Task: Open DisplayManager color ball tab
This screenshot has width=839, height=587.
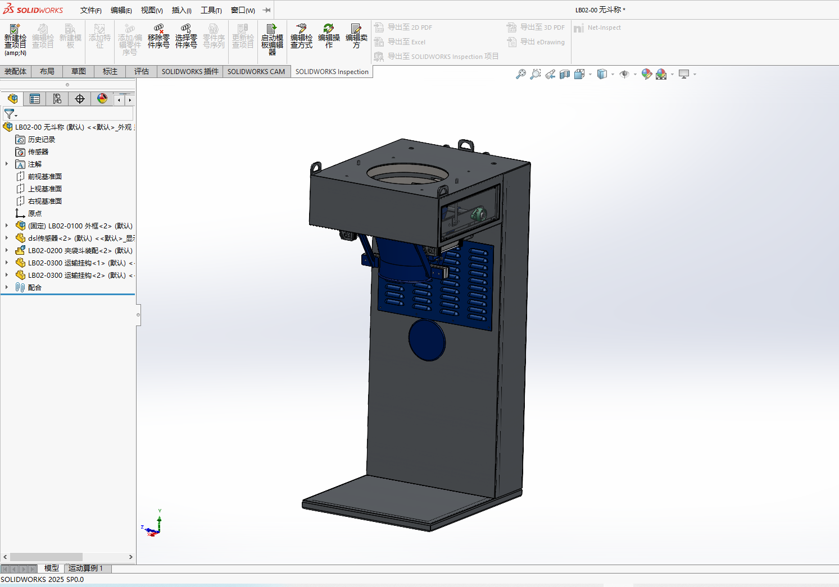Action: 102,99
